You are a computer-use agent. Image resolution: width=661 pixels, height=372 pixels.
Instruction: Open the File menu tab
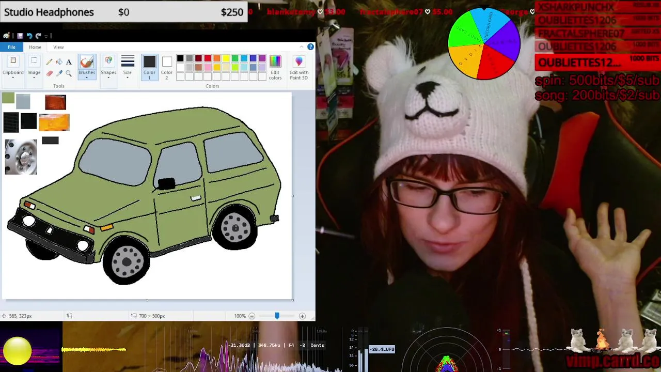pos(11,47)
